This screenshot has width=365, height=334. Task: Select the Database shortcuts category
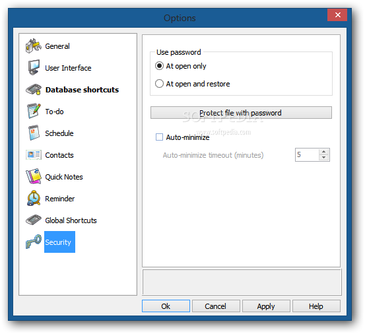[x=82, y=90]
